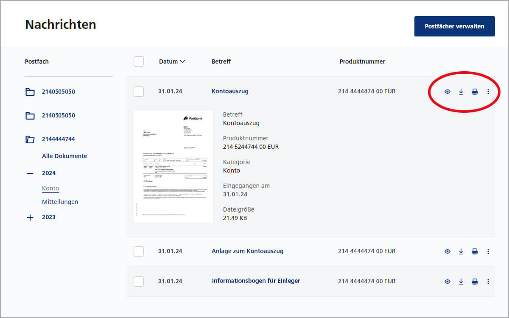Image resolution: width=509 pixels, height=318 pixels.
Task: Expand the 2023 year with plus icon
Action: point(30,218)
